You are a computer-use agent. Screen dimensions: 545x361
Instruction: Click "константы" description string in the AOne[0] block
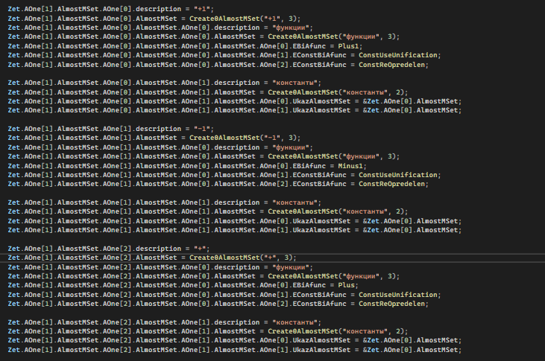[294, 83]
